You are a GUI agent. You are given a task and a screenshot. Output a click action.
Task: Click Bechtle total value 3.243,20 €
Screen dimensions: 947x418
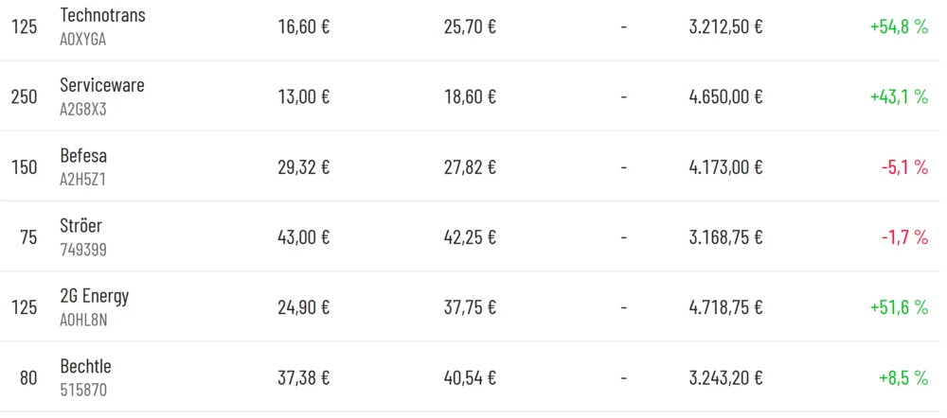[x=725, y=378]
